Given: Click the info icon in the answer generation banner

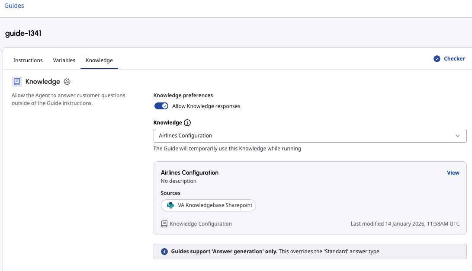Looking at the screenshot, I should click(x=164, y=251).
